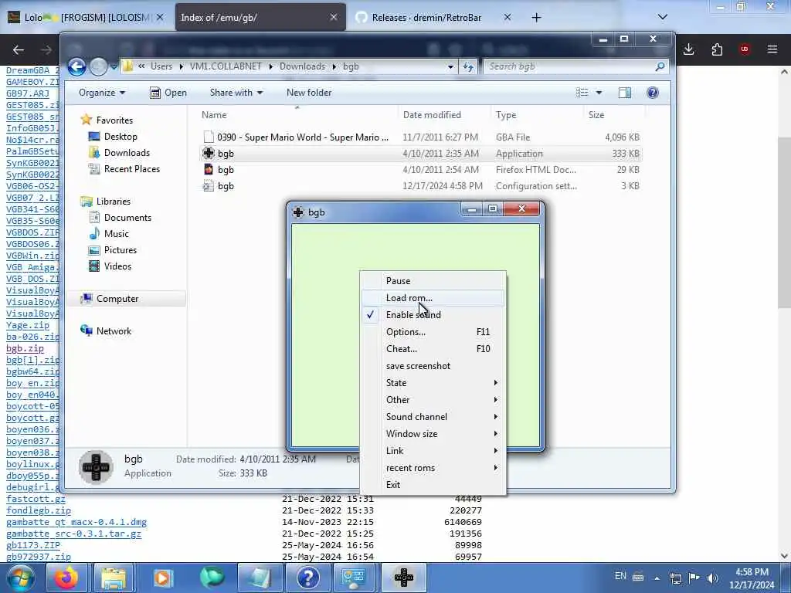Click Windows Start button
The image size is (791, 593).
click(x=21, y=578)
